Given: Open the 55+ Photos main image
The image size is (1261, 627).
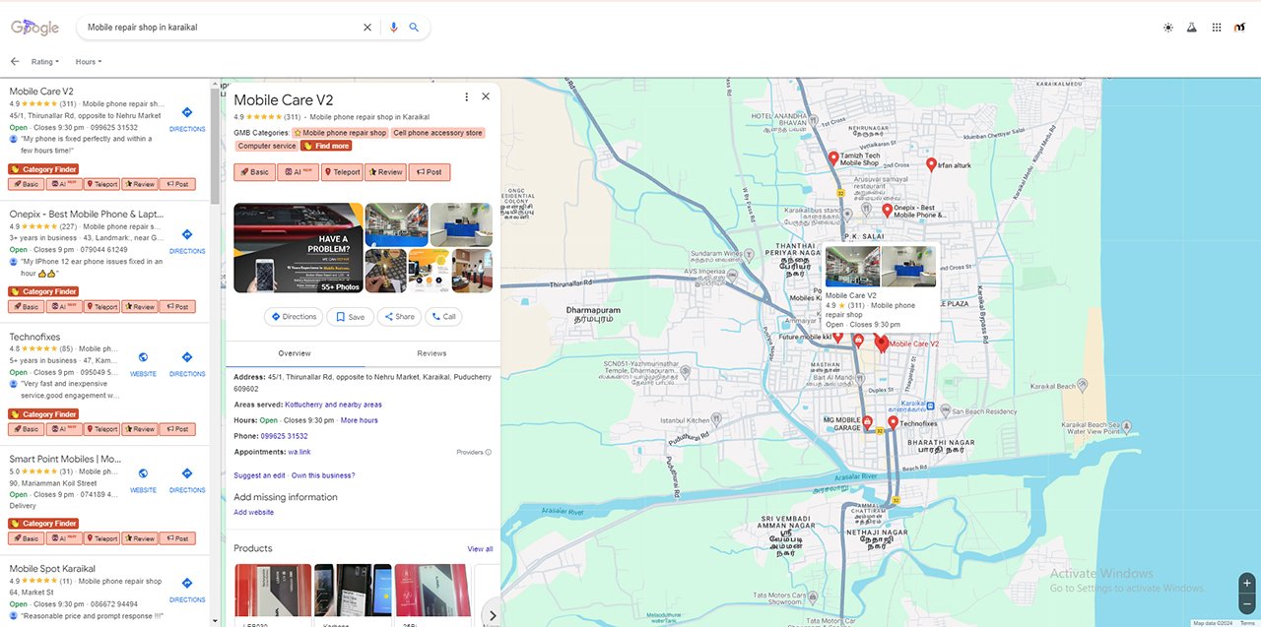Looking at the screenshot, I should [x=299, y=248].
